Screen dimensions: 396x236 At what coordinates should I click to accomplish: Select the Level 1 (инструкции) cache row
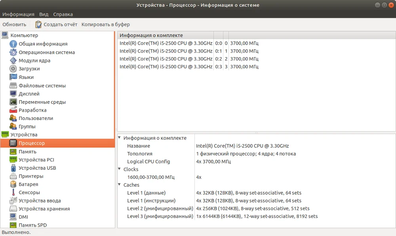pos(257,200)
